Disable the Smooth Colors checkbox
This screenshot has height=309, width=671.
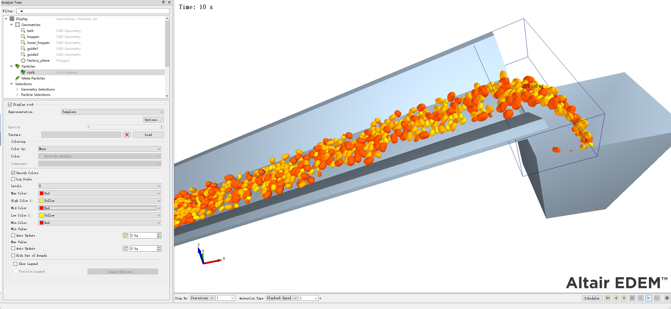click(x=13, y=173)
